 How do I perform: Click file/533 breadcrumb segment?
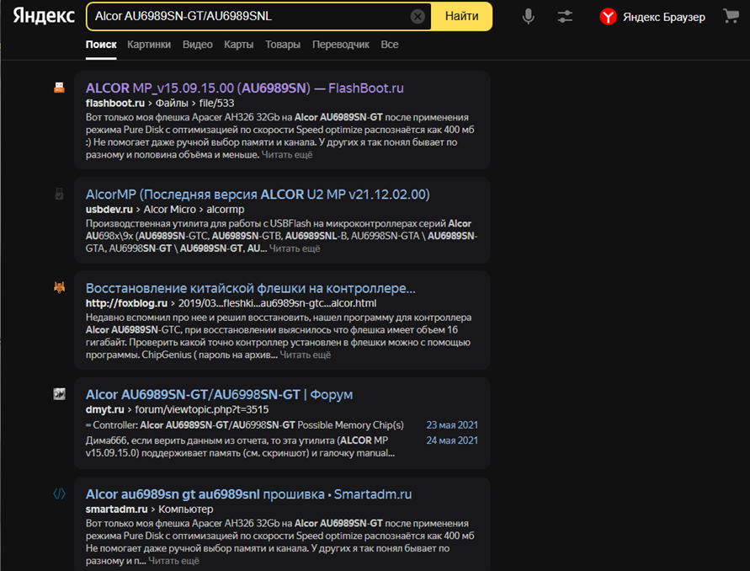pos(216,103)
